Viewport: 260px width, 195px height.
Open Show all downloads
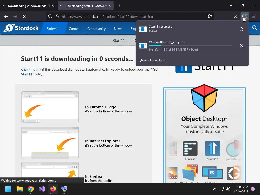(x=153, y=60)
